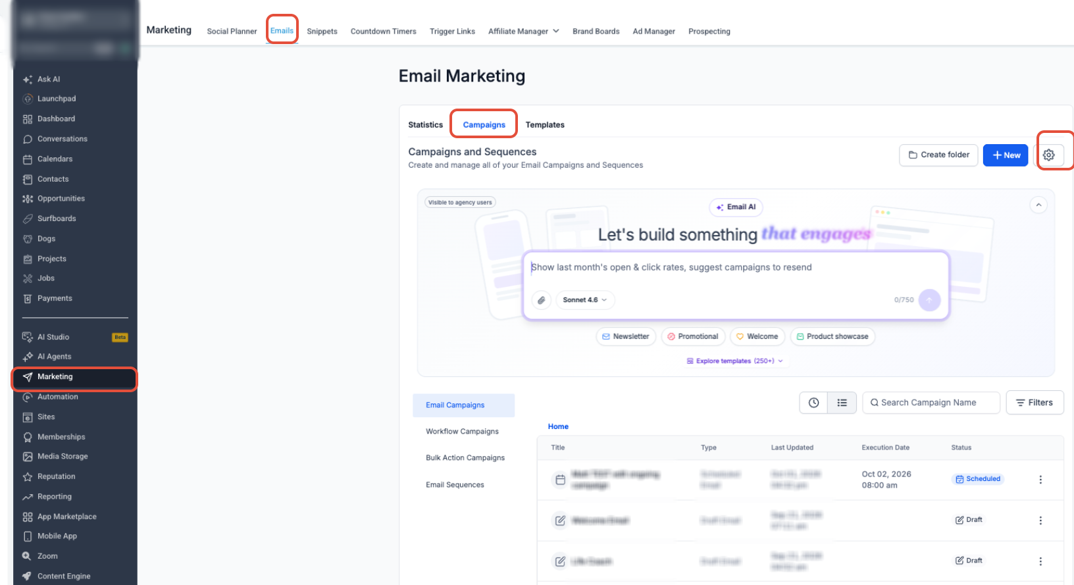This screenshot has width=1074, height=585.
Task: Open Payments in the sidebar
Action: (x=55, y=299)
